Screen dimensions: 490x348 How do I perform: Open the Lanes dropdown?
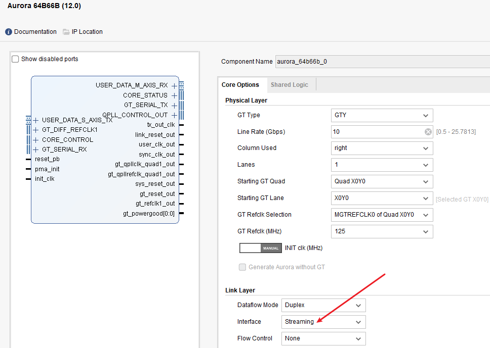click(x=382, y=165)
